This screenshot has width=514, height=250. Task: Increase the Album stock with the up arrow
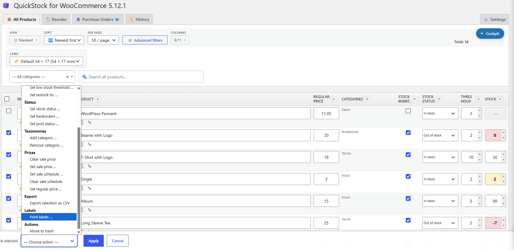504,198
